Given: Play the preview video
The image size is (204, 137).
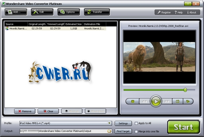Looking at the screenshot, I should pyautogui.click(x=156, y=101).
